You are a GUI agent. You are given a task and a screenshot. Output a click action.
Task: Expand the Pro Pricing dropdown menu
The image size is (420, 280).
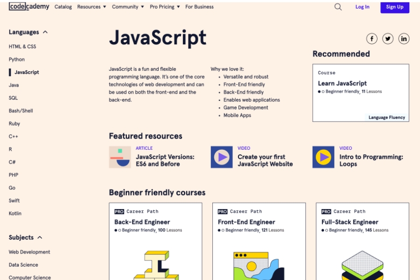(165, 7)
